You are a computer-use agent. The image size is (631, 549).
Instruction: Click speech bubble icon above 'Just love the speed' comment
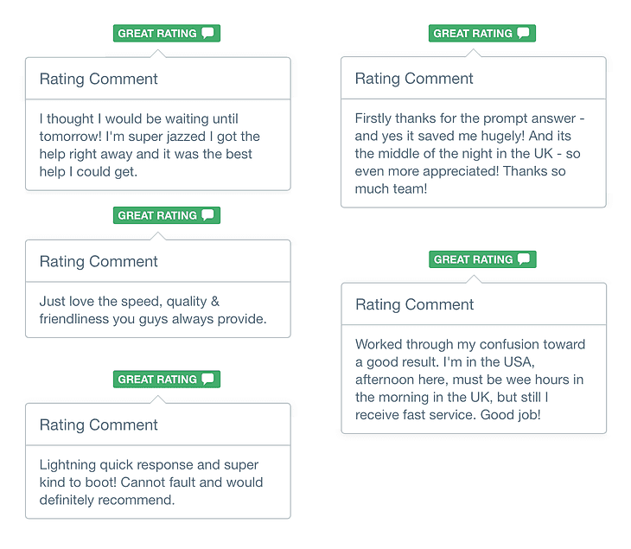pos(207,215)
